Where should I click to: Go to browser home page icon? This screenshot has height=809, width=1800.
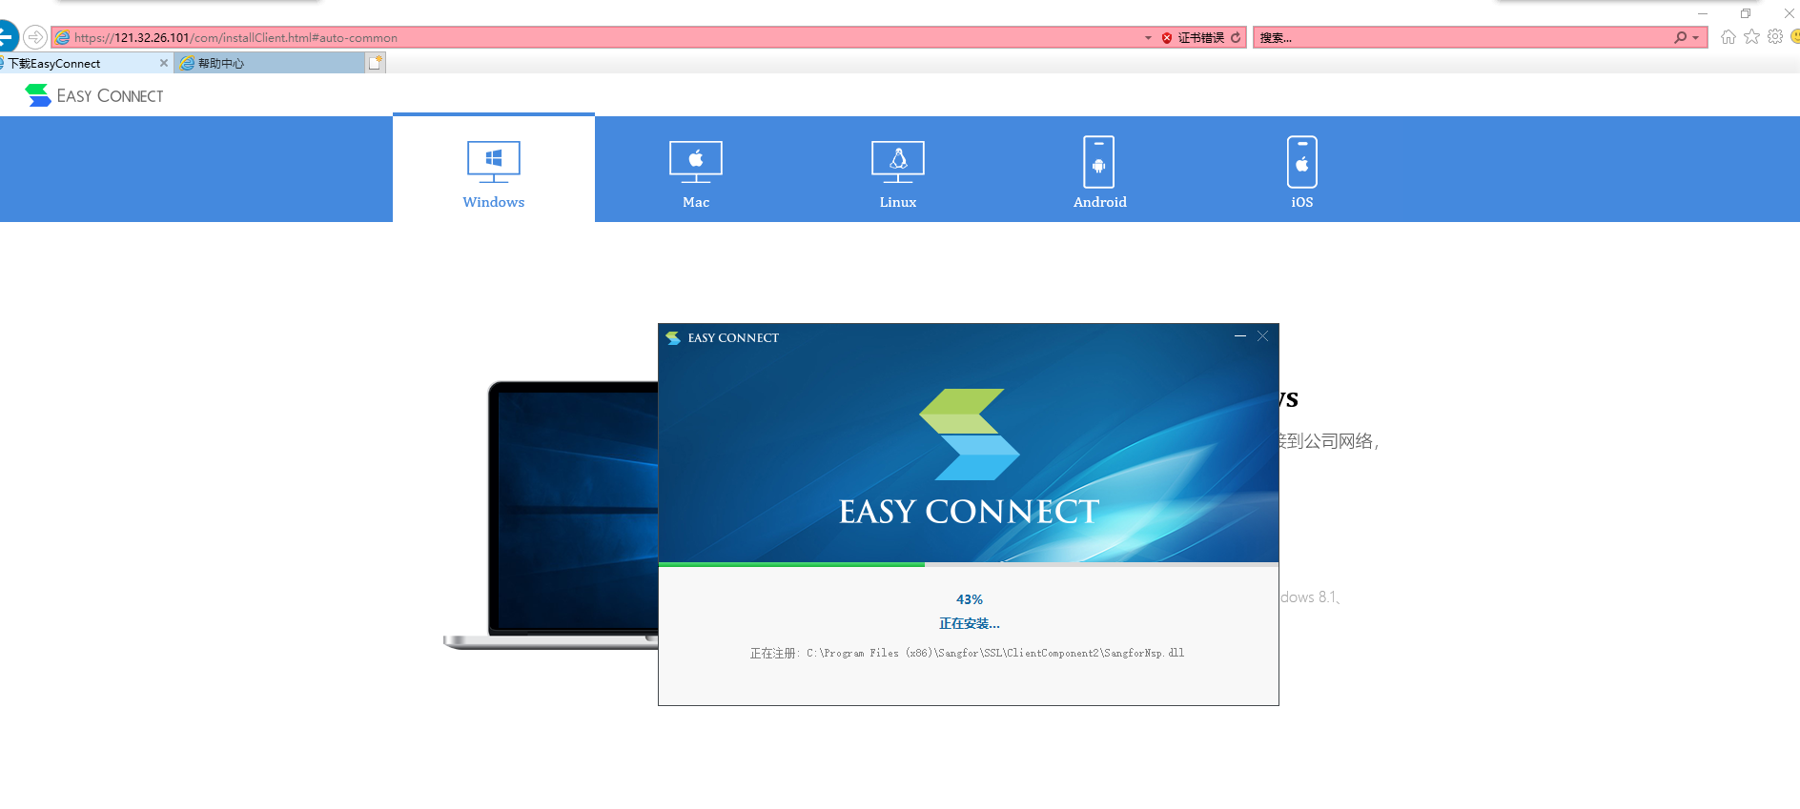point(1728,37)
